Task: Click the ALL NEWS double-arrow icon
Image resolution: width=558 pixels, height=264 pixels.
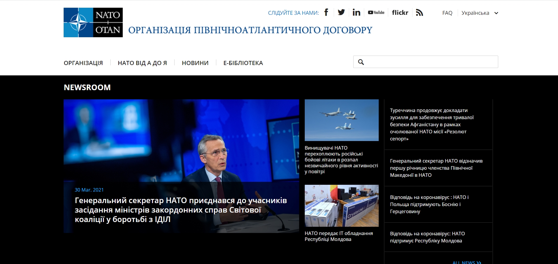Action: (479, 262)
